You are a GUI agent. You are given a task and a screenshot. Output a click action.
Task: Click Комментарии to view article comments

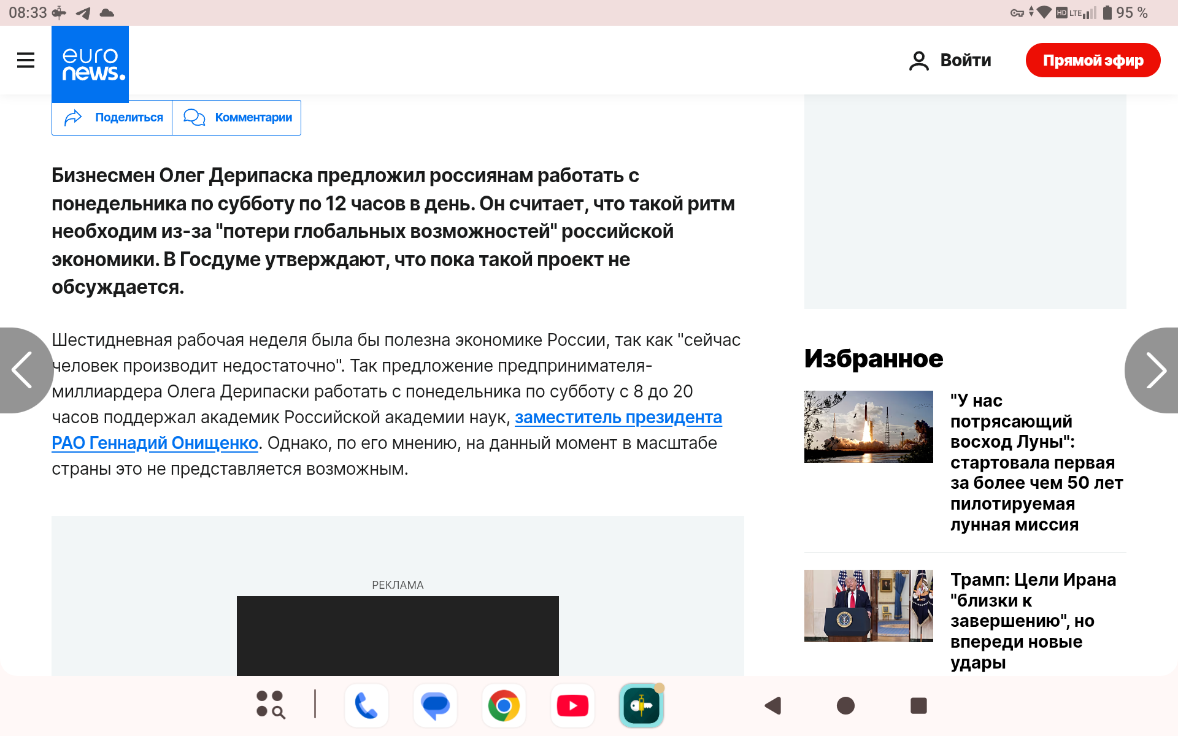[253, 117]
